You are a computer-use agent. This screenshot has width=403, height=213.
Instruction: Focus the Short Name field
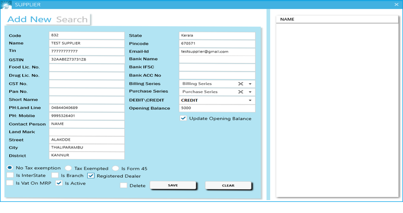pyautogui.click(x=87, y=99)
